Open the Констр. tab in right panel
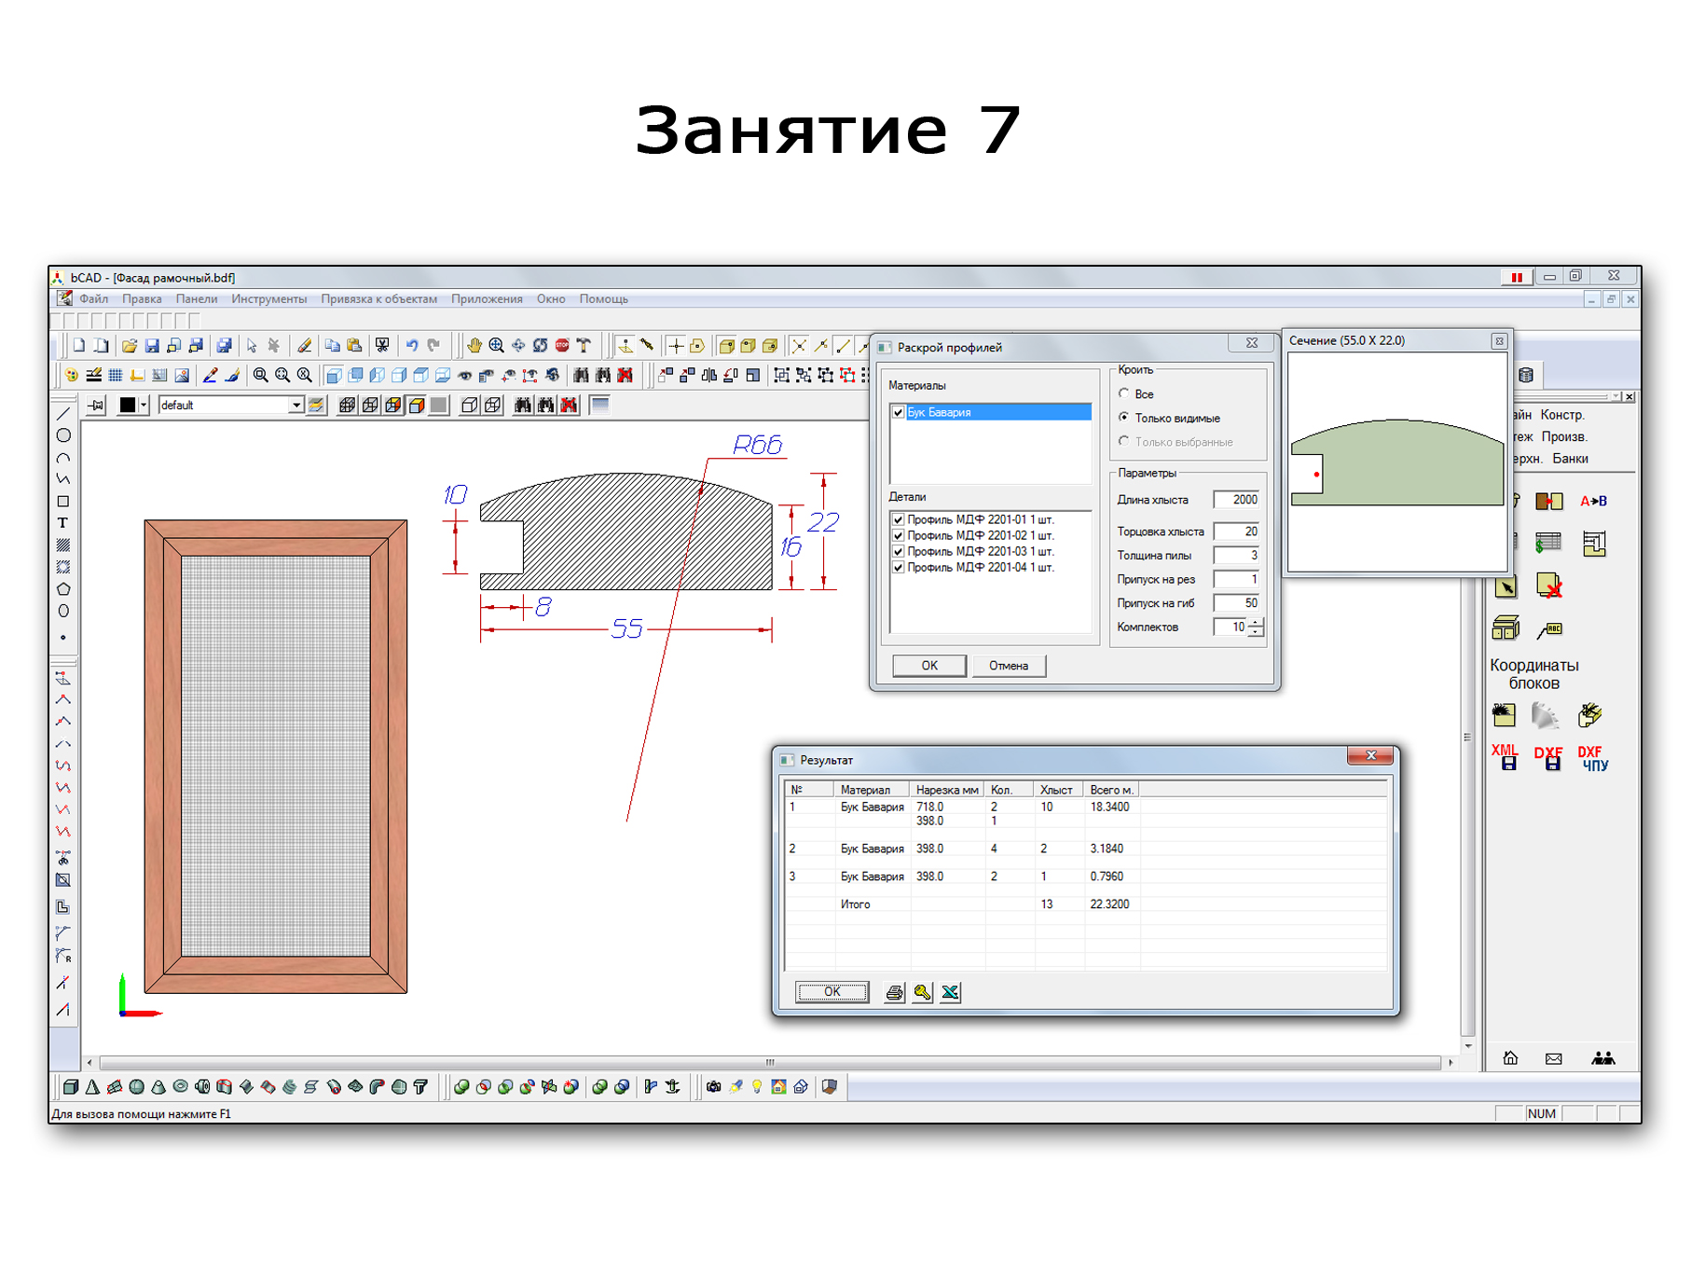The width and height of the screenshot is (1691, 1269). [1561, 415]
